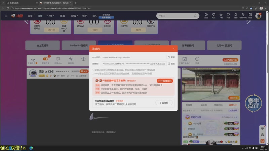Open the 关注 follow heart icon
The width and height of the screenshot is (269, 151).
pos(214,16)
